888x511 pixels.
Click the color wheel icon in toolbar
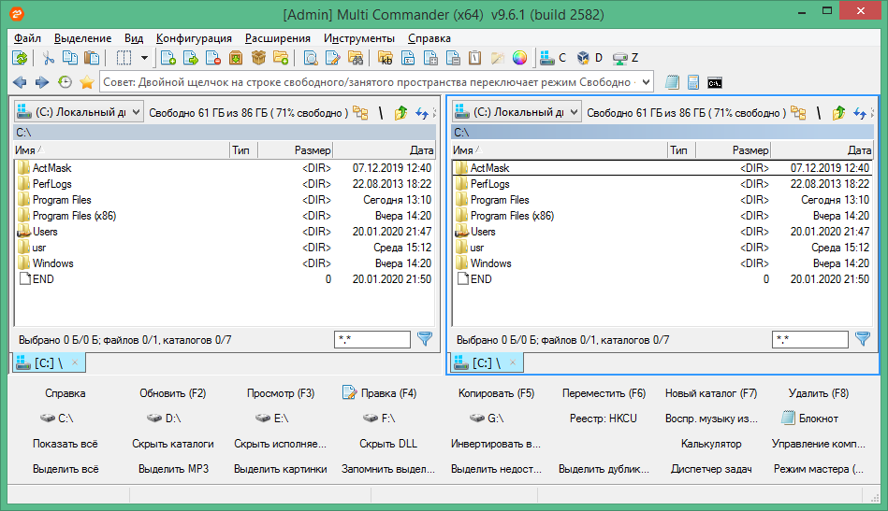click(x=520, y=58)
